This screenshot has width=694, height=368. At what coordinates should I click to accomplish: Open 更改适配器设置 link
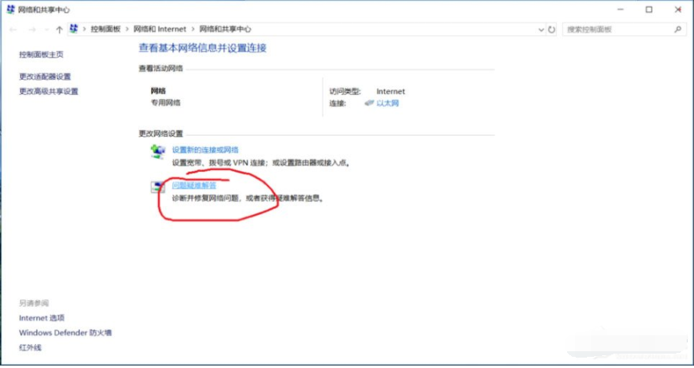45,77
